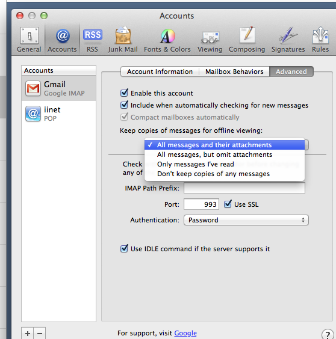Click the IMAP Path Prefix field
Viewport: 336px width, 339px height.
(x=244, y=188)
